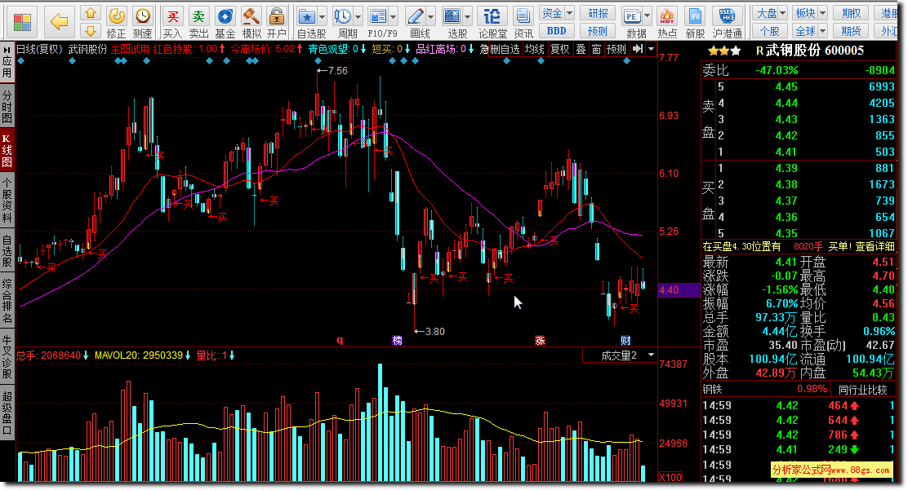Click the 涨 marker at chart bottom

point(540,340)
